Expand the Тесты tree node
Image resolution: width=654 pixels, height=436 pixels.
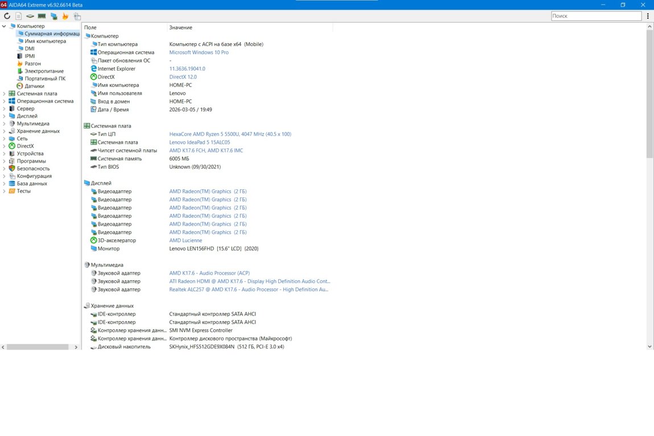(x=5, y=191)
